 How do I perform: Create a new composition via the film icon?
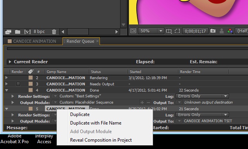tap(28, 32)
